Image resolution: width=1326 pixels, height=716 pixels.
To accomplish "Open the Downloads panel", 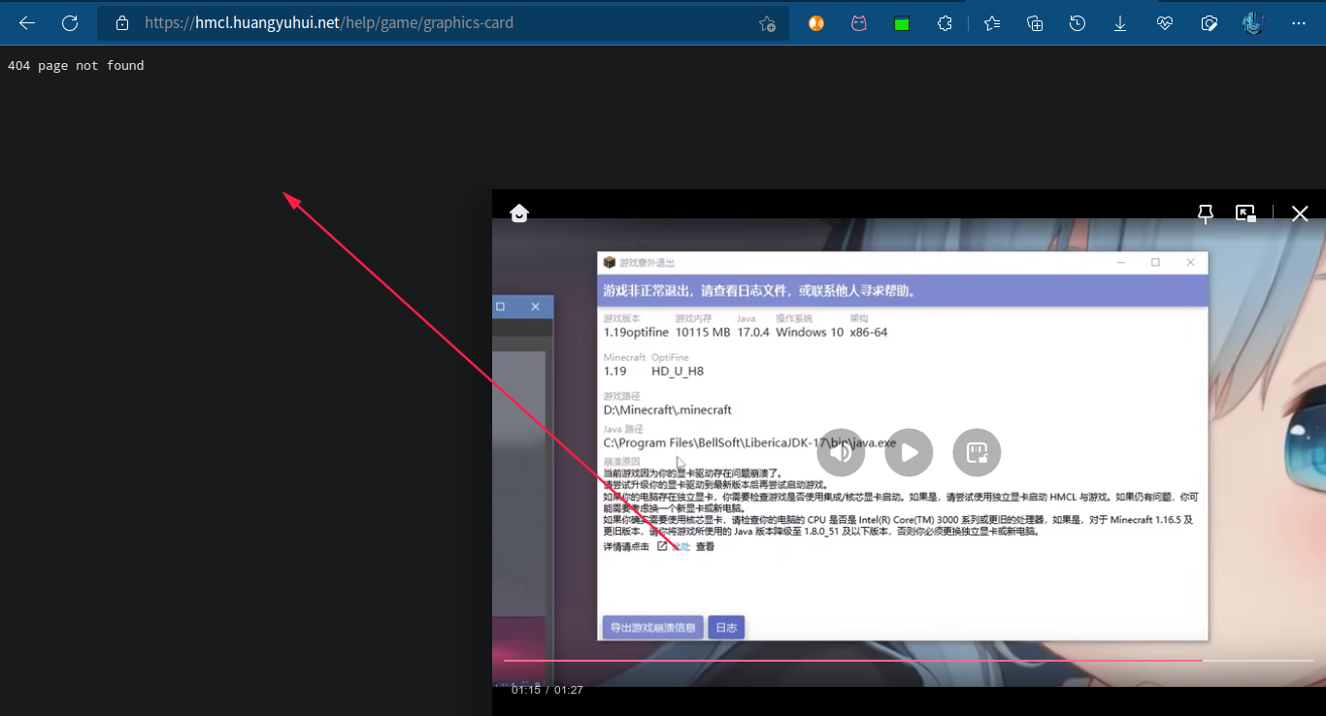I will click(1120, 23).
